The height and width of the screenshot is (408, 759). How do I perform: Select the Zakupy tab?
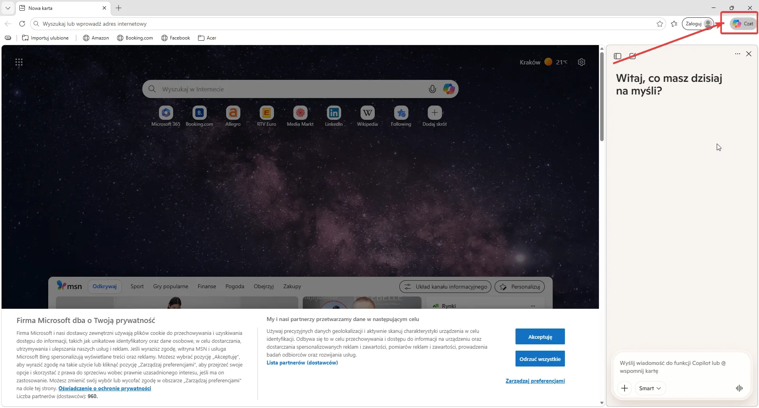292,287
